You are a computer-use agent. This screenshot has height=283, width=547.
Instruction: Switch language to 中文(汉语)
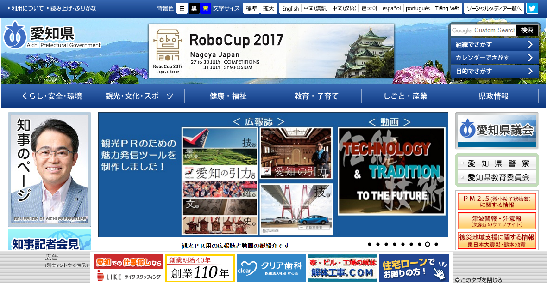click(x=344, y=8)
